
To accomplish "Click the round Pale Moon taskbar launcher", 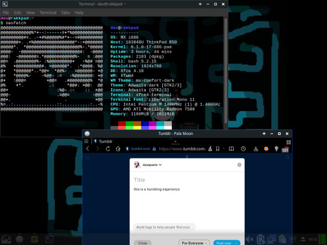I will (19, 239).
